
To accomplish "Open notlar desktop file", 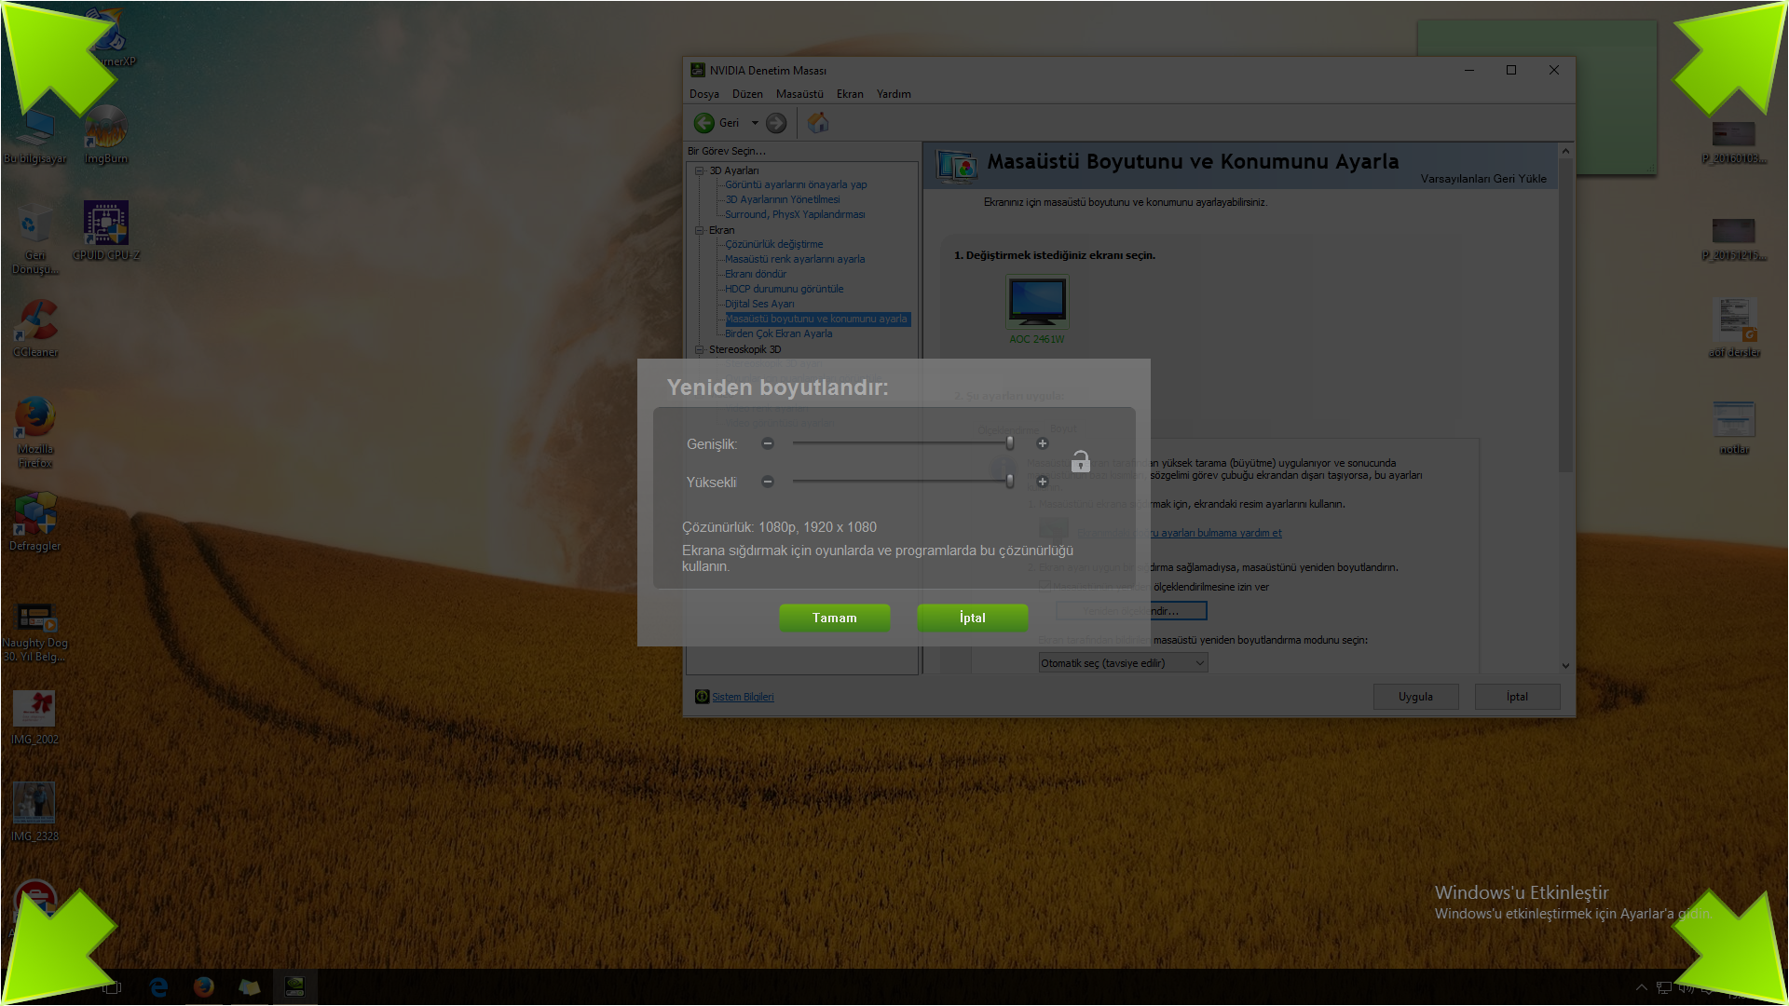I will tap(1734, 428).
